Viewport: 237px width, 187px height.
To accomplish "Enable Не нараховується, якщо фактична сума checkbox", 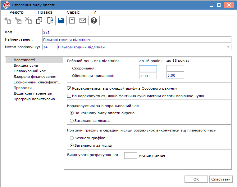I will pos(69,96).
